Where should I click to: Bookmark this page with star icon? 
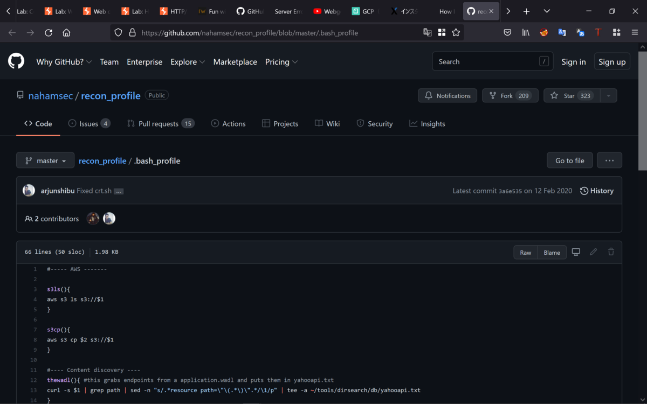[456, 32]
